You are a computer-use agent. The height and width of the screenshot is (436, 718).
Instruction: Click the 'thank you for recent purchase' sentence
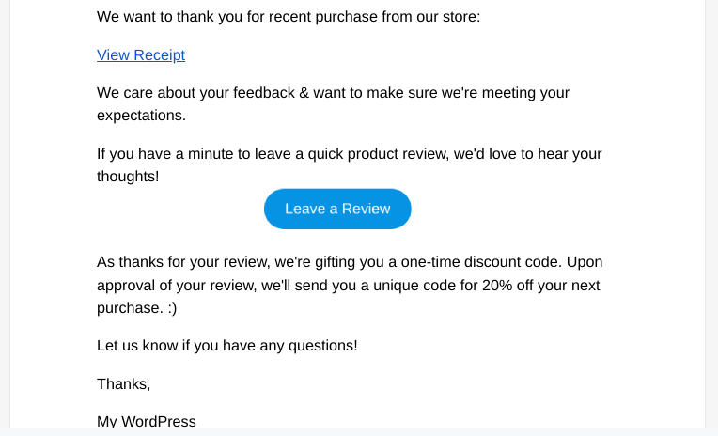[289, 17]
